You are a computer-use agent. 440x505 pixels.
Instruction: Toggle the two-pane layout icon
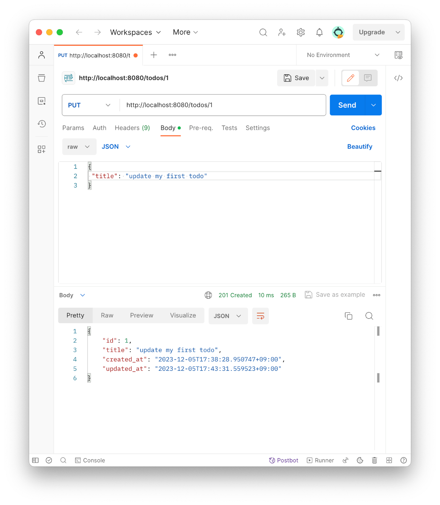tap(389, 460)
